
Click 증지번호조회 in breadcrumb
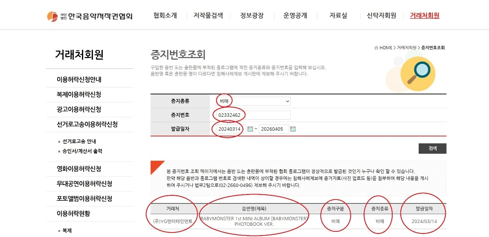pos(433,48)
